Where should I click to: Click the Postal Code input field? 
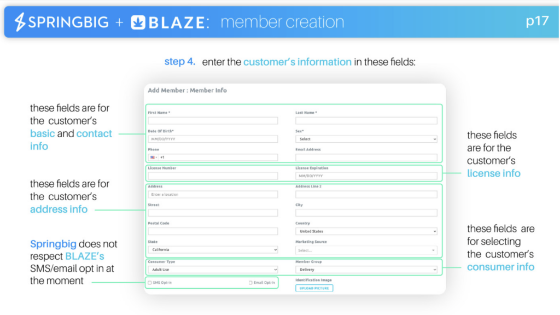tap(213, 231)
